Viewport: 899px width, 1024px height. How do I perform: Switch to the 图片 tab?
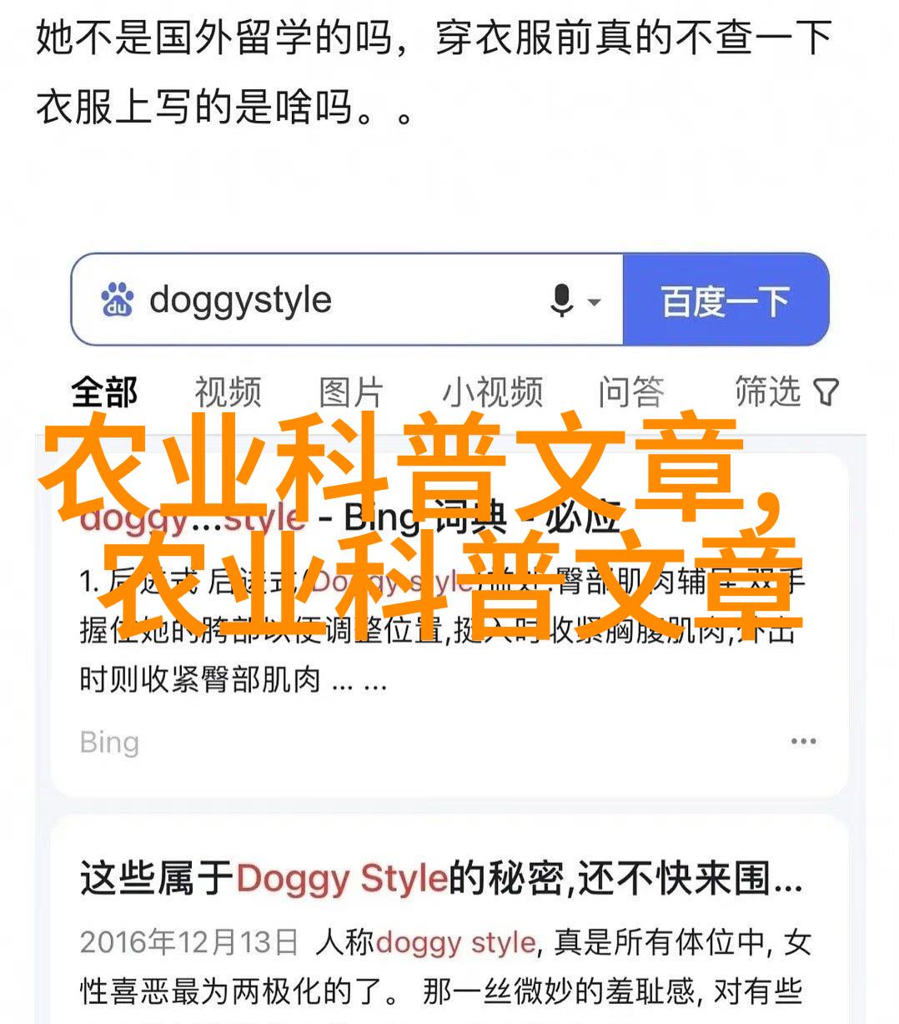click(x=350, y=391)
